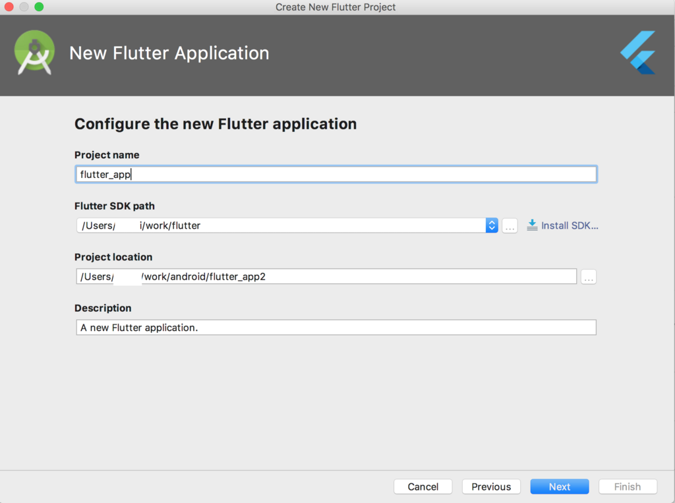Click the 'Flutter SDK path' label
Viewport: 675px width, 503px height.
(x=115, y=206)
